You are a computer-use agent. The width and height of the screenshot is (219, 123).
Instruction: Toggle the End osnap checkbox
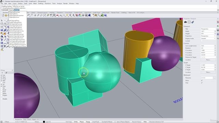coord(1,75)
